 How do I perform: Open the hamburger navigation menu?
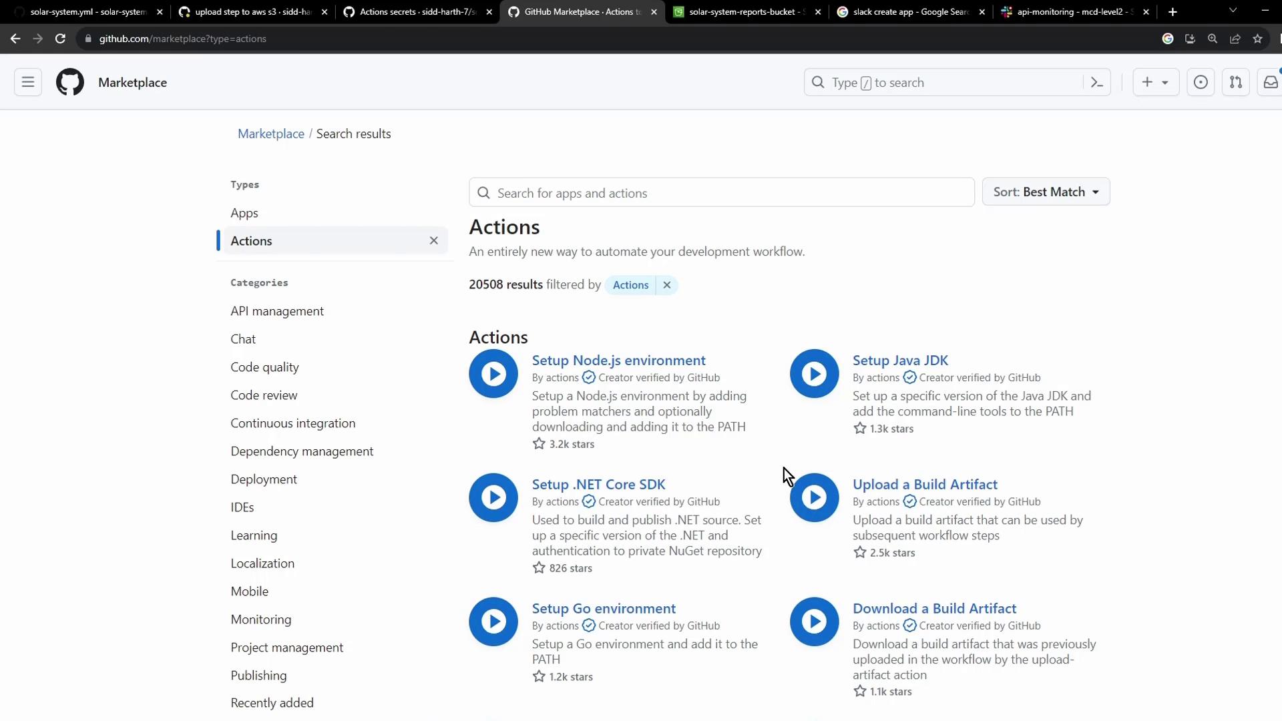click(x=28, y=82)
